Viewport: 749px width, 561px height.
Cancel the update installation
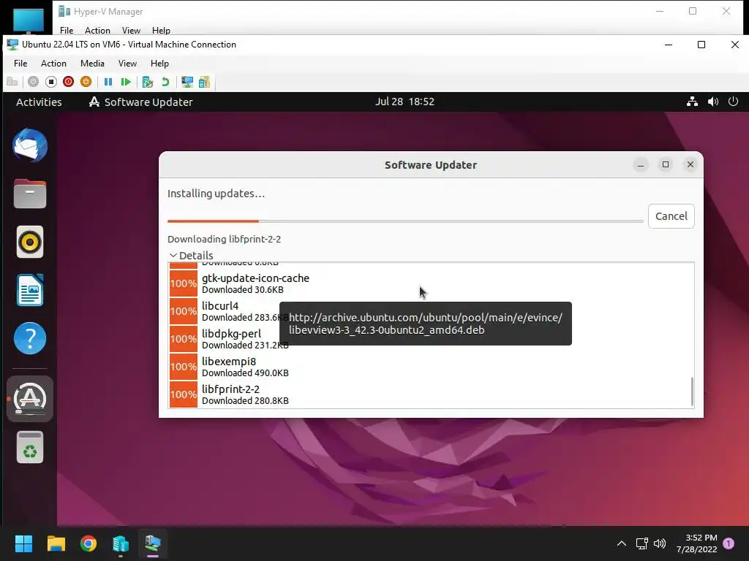coord(671,216)
